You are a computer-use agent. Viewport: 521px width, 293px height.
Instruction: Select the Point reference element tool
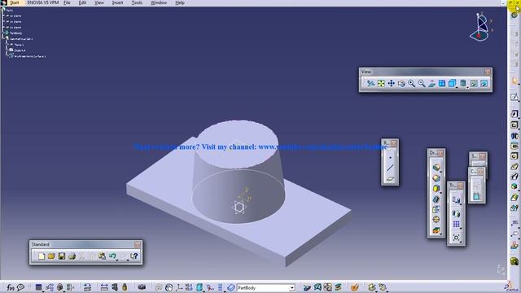click(390, 157)
